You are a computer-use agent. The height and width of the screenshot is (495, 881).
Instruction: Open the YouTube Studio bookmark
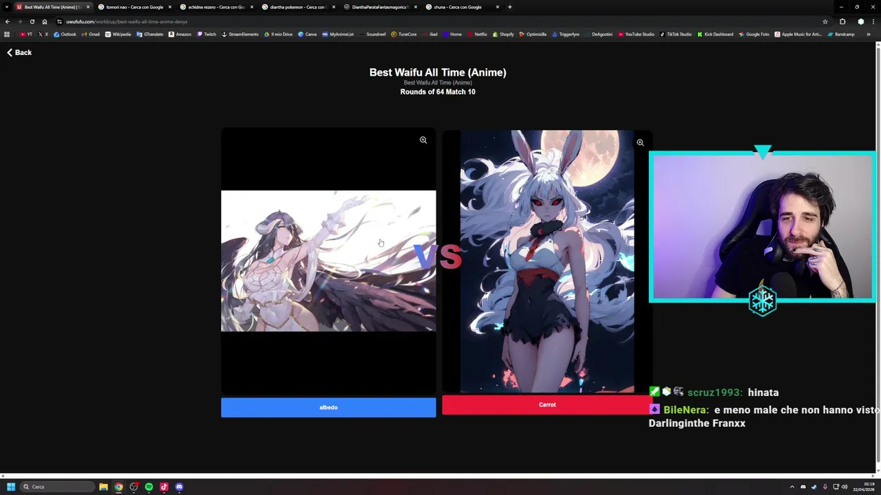pos(636,34)
